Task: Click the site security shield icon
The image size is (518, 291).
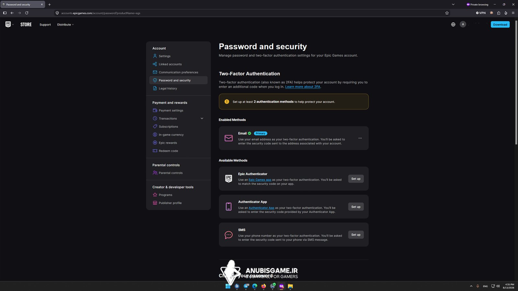Action: (57, 13)
